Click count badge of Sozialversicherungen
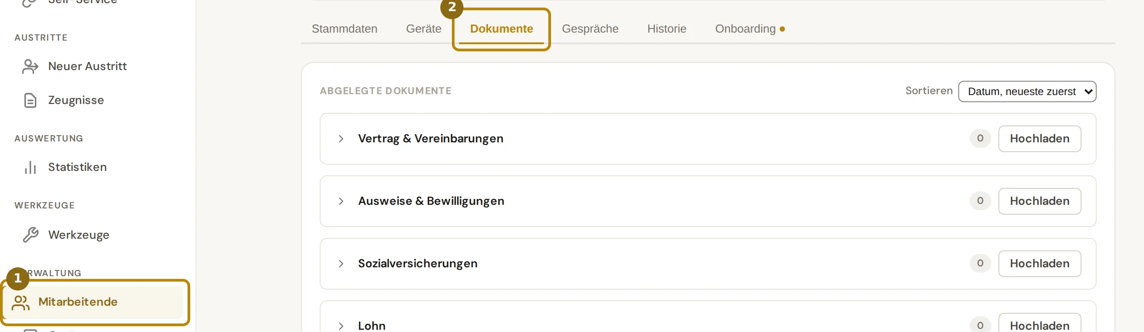Screen dimensions: 1144x332 coord(980,263)
